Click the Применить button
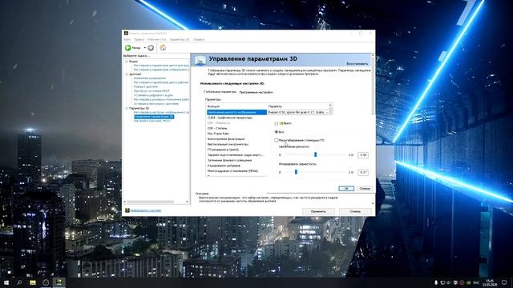The image size is (513, 288). (318, 211)
